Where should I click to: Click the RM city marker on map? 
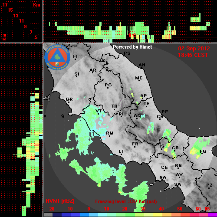[109, 136]
